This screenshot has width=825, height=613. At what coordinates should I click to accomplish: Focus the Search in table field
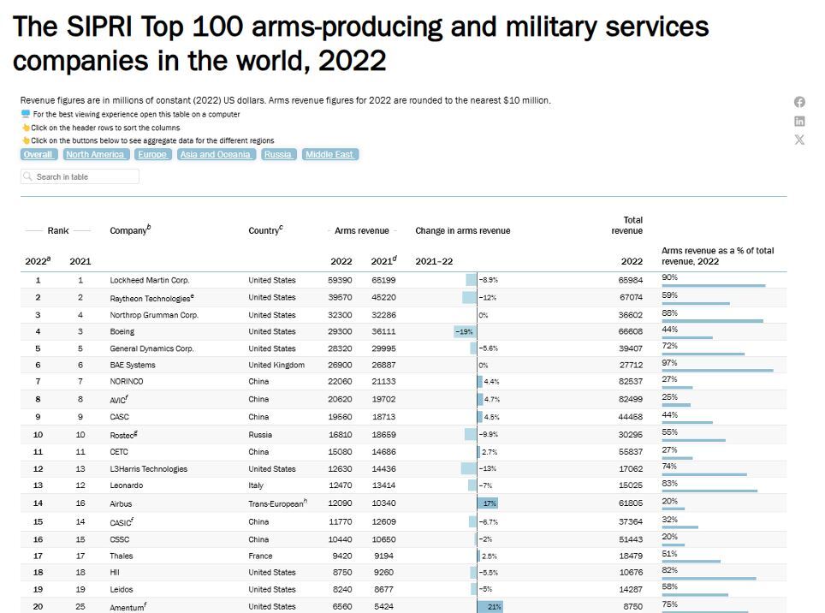(84, 177)
